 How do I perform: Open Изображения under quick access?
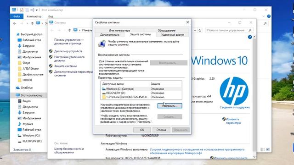click(x=29, y=57)
